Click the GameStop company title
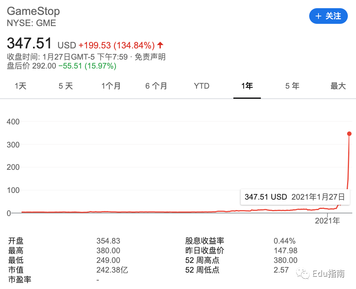The image size is (356, 289). [x=33, y=11]
